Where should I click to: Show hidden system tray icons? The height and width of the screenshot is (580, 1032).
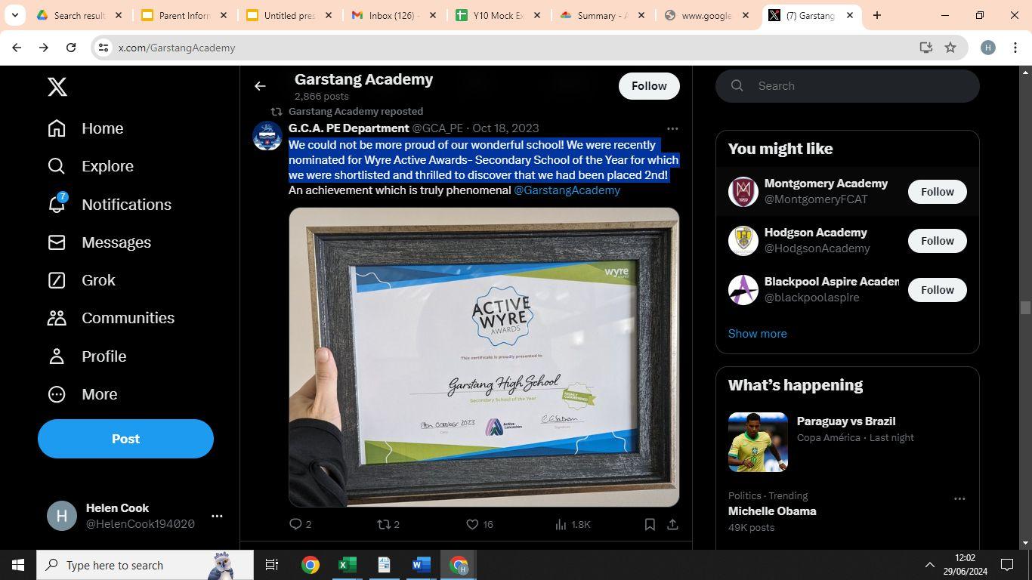point(929,565)
